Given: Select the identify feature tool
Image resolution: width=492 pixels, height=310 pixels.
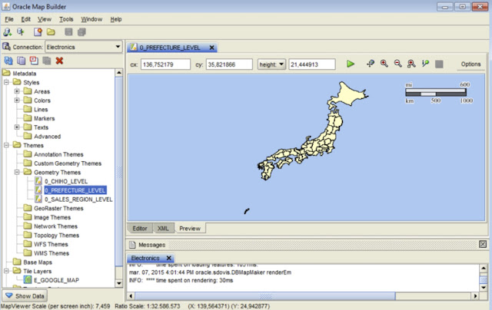Looking at the screenshot, I should click(425, 64).
